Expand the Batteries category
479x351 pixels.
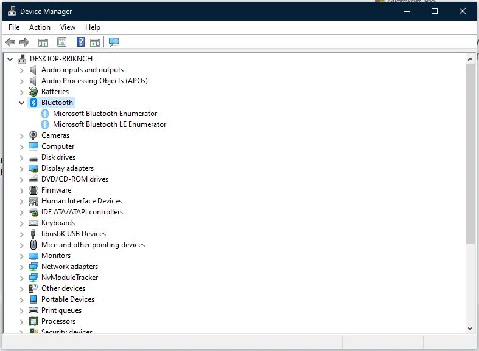point(21,92)
